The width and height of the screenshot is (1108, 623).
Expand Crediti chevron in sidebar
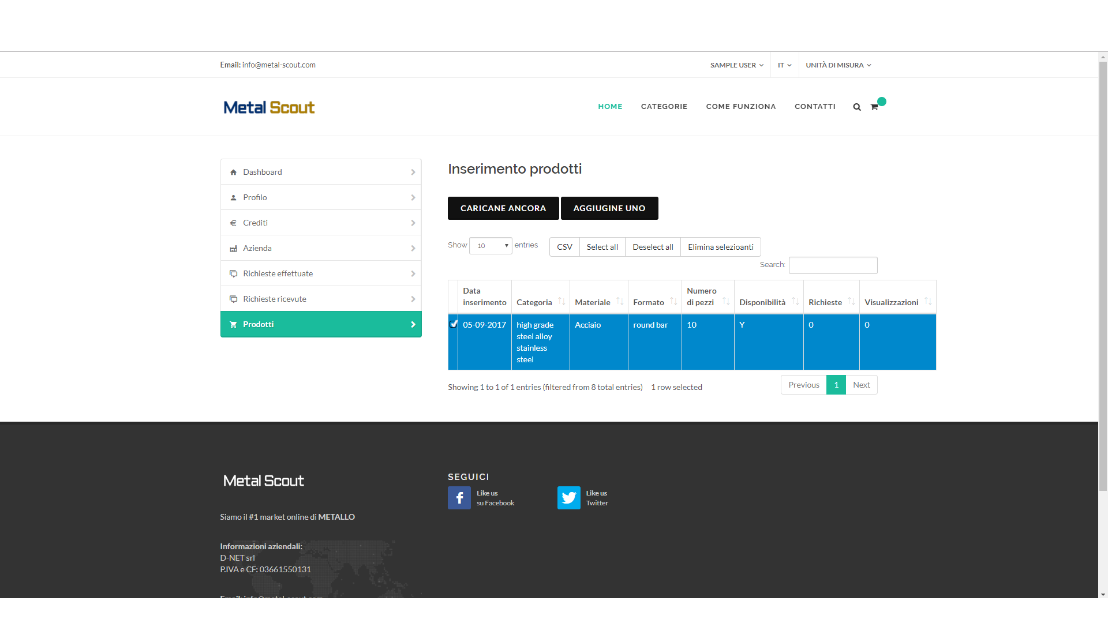[413, 223]
